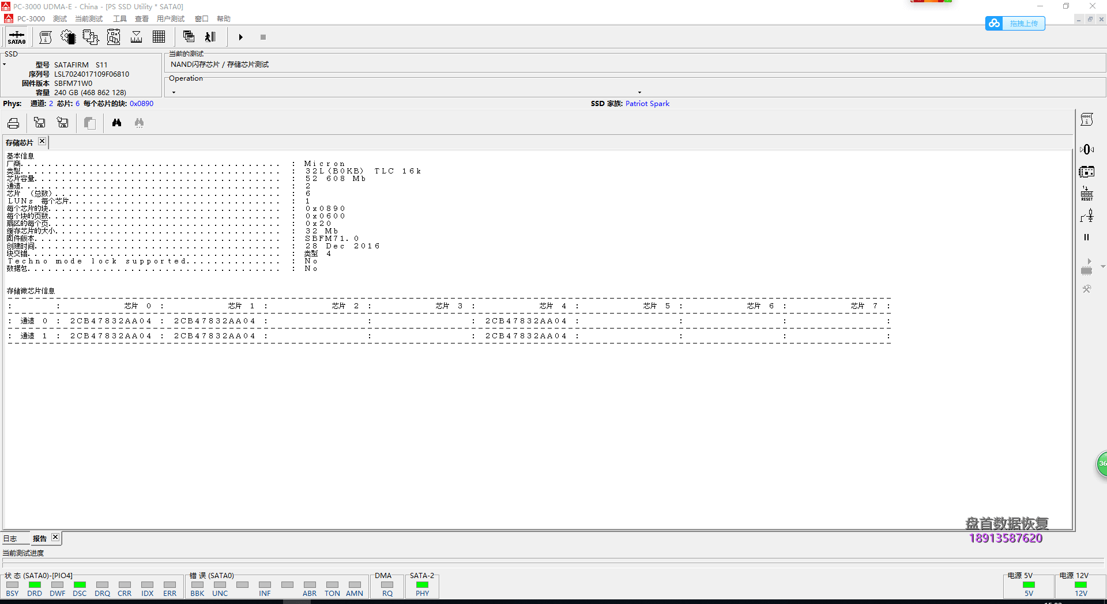Open the grid sector map icon
This screenshot has height=604, width=1107.
tap(159, 37)
